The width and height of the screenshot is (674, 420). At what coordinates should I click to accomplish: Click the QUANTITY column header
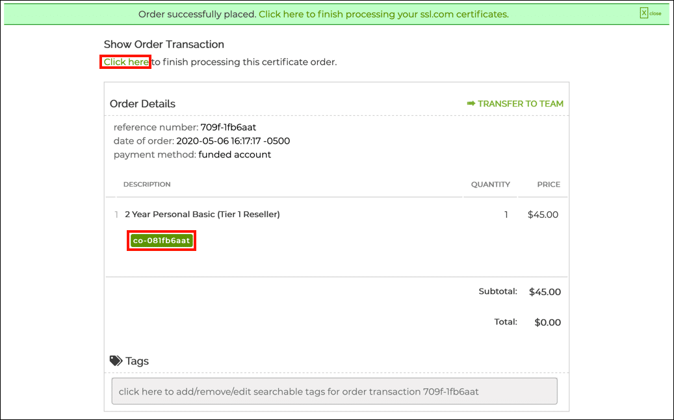pyautogui.click(x=491, y=185)
